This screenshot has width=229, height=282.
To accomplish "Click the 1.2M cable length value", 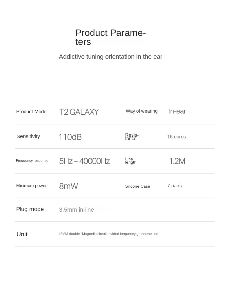I will tap(177, 161).
